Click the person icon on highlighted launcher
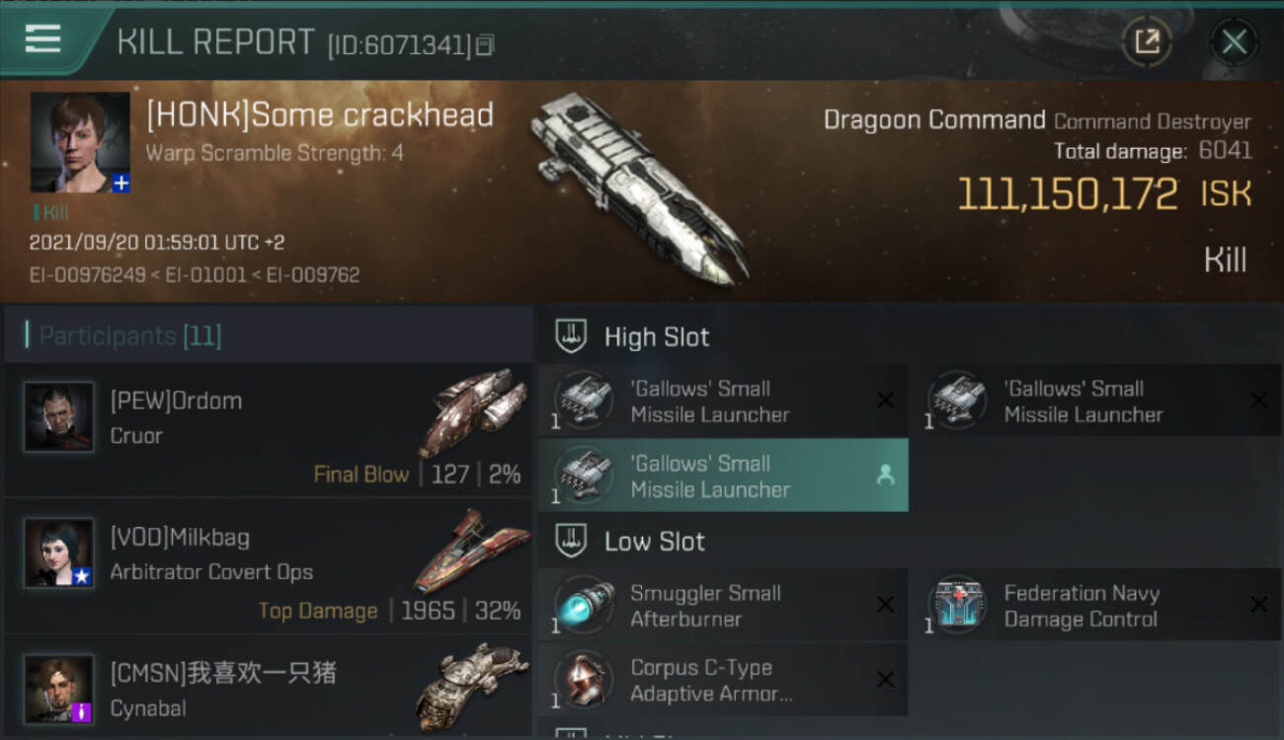 point(885,476)
